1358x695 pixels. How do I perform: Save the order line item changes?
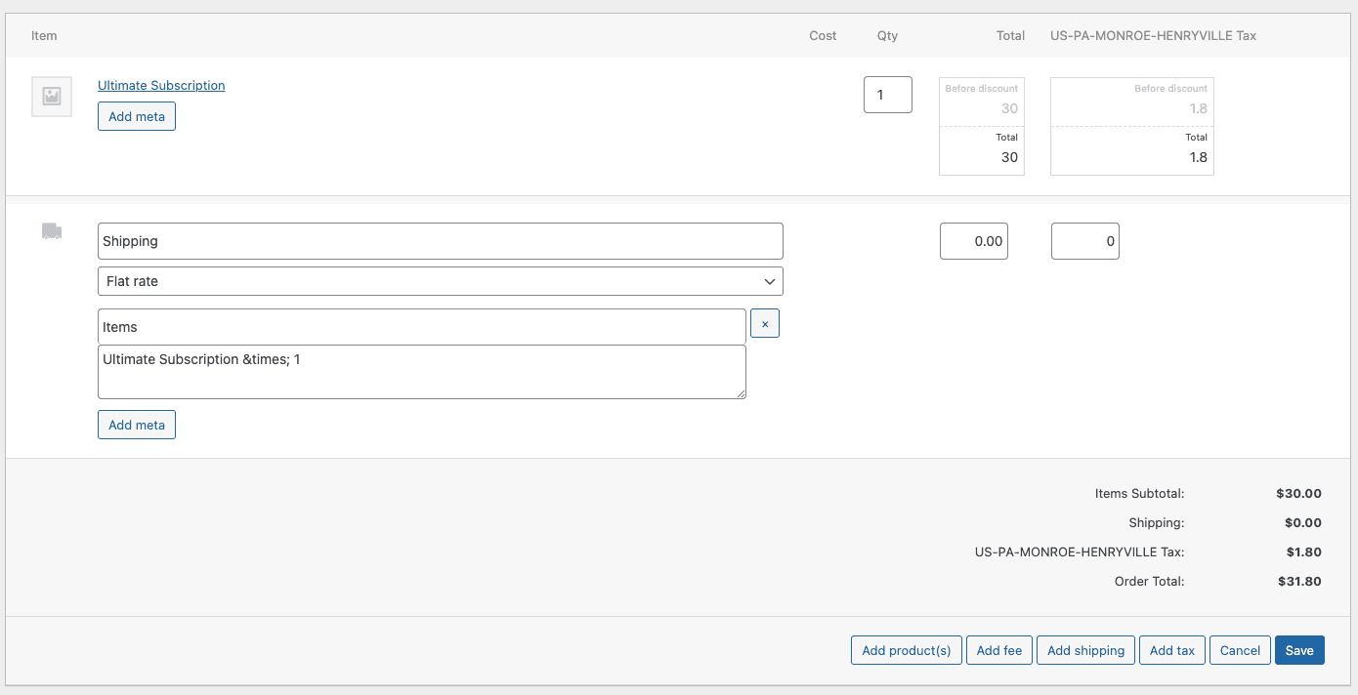point(1299,650)
